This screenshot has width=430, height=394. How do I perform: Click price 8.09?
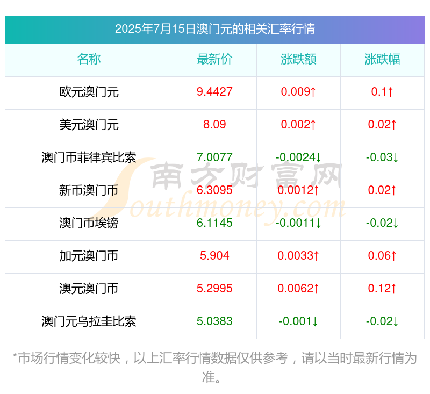point(214,125)
